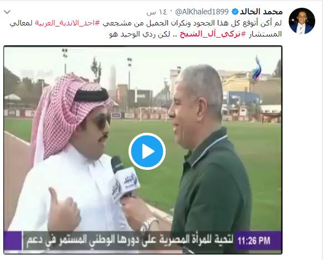
Task: Play the embedded tweet video
Action: pos(147,151)
